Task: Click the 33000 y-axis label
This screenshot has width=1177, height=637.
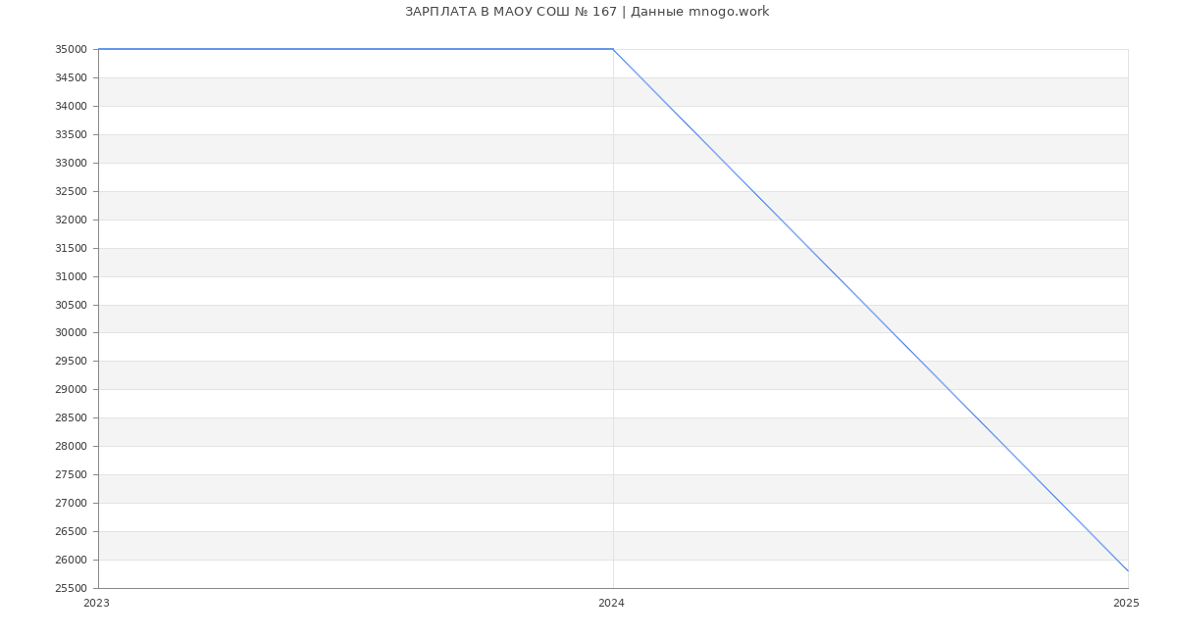Action: [x=72, y=163]
